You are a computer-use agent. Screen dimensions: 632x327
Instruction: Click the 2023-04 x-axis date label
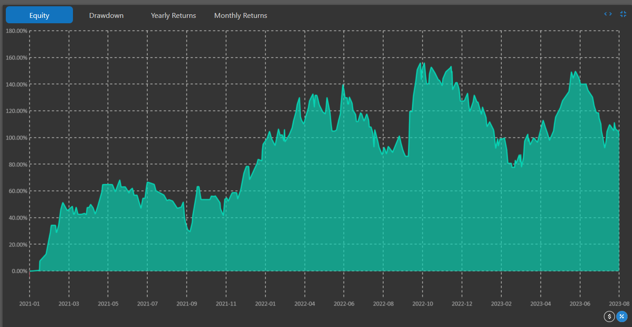540,304
